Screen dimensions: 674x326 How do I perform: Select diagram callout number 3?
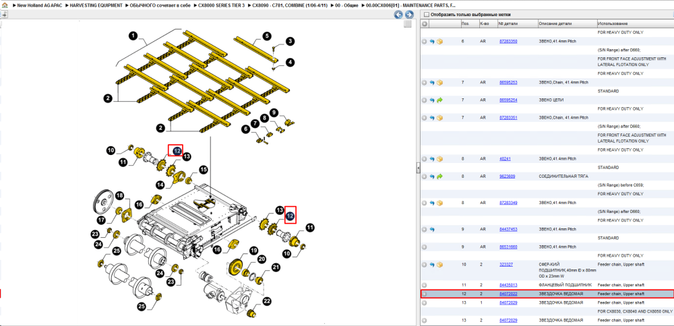290,41
